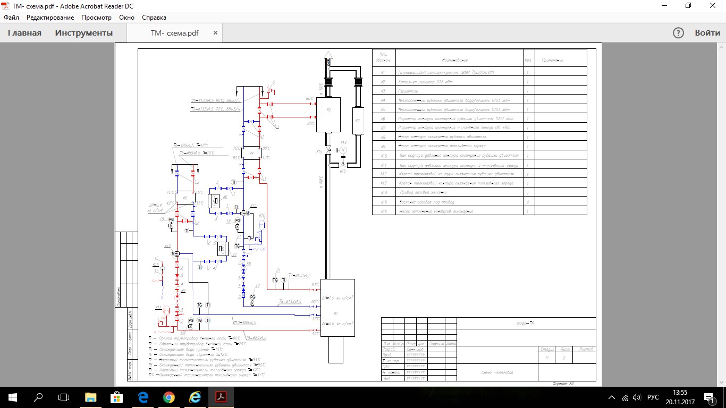The width and height of the screenshot is (726, 408).
Task: Open the Файл menu
Action: point(11,18)
